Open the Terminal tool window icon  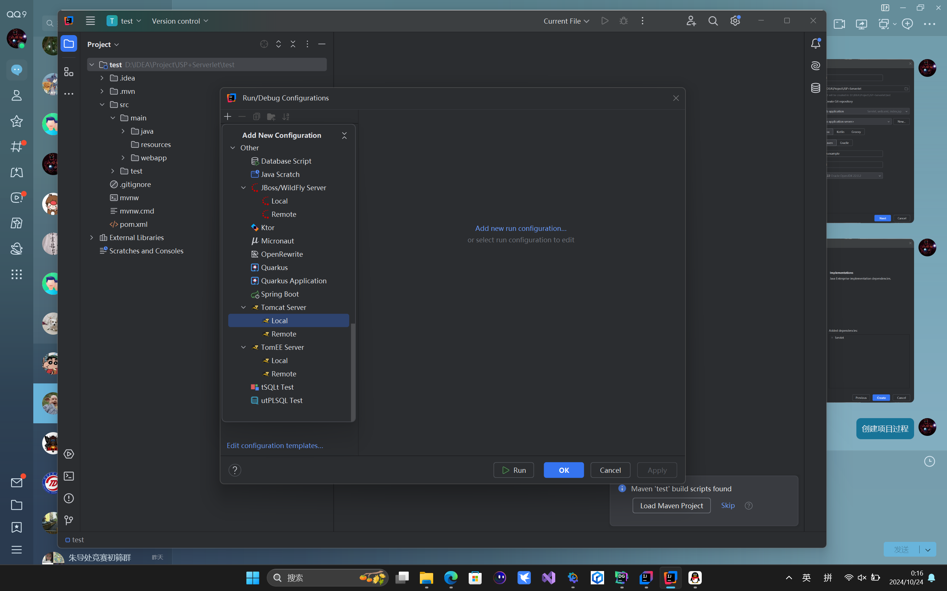coord(68,476)
